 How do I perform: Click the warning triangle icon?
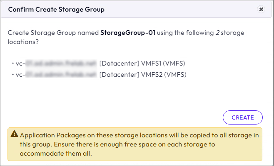pyautogui.click(x=15, y=134)
